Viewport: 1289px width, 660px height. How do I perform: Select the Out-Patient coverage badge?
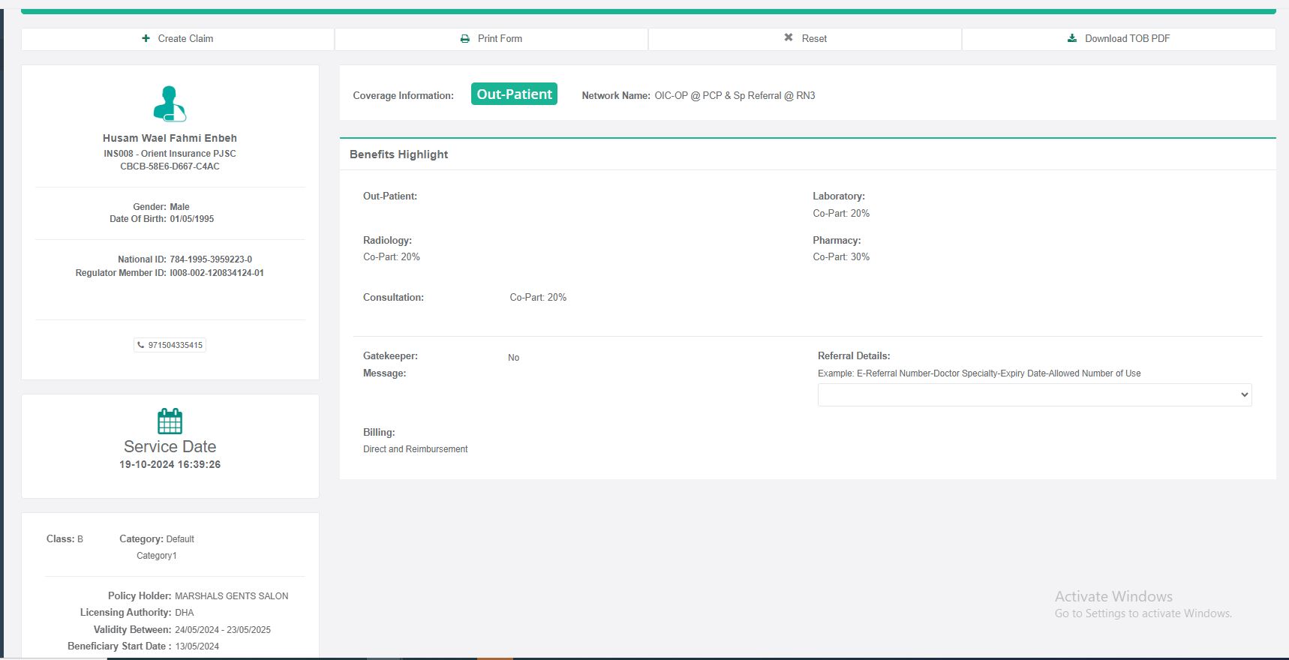click(514, 94)
